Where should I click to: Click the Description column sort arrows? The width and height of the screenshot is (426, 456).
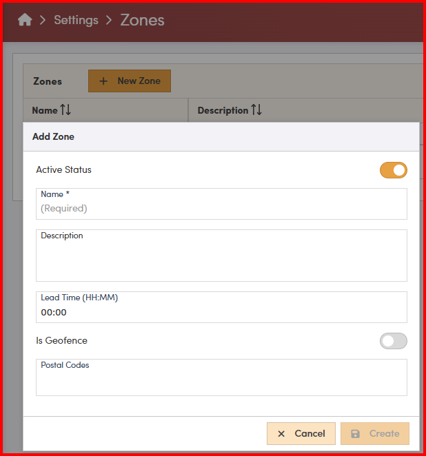click(256, 110)
